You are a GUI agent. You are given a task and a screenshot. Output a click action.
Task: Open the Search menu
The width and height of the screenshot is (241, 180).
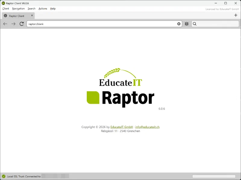pyautogui.click(x=32, y=9)
